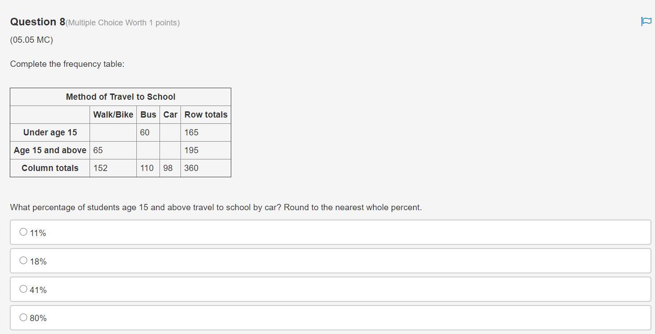
Task: Select the Car column header
Action: click(x=170, y=114)
